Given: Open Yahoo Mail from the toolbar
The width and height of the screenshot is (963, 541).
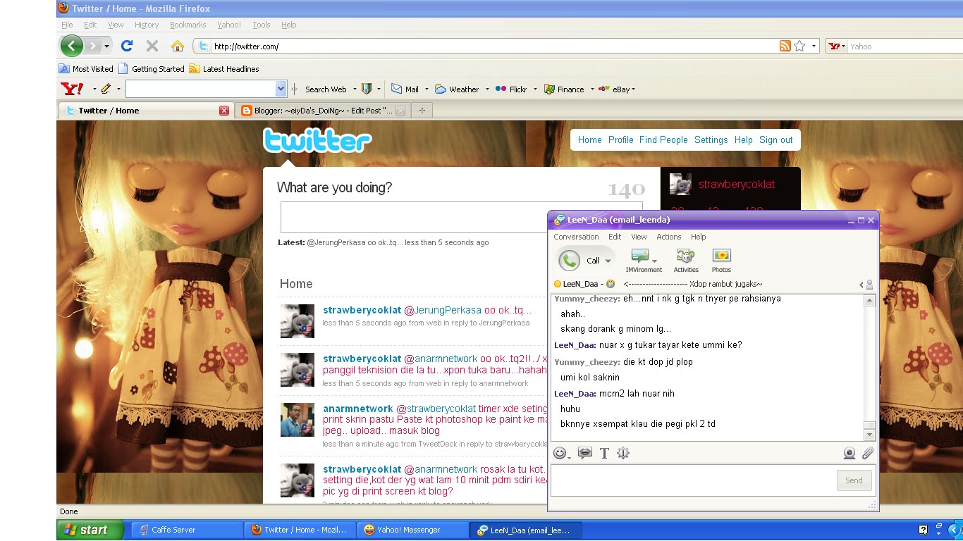Looking at the screenshot, I should [x=405, y=89].
